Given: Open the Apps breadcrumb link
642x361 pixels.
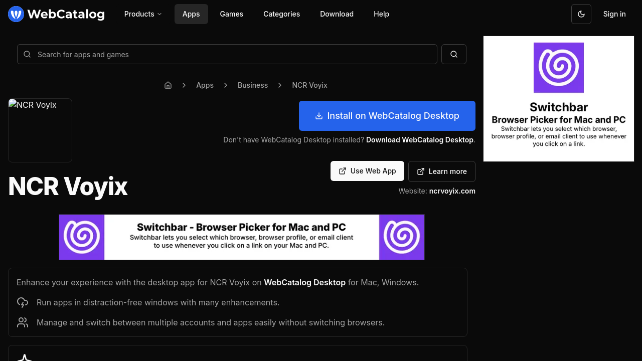Looking at the screenshot, I should click(205, 85).
